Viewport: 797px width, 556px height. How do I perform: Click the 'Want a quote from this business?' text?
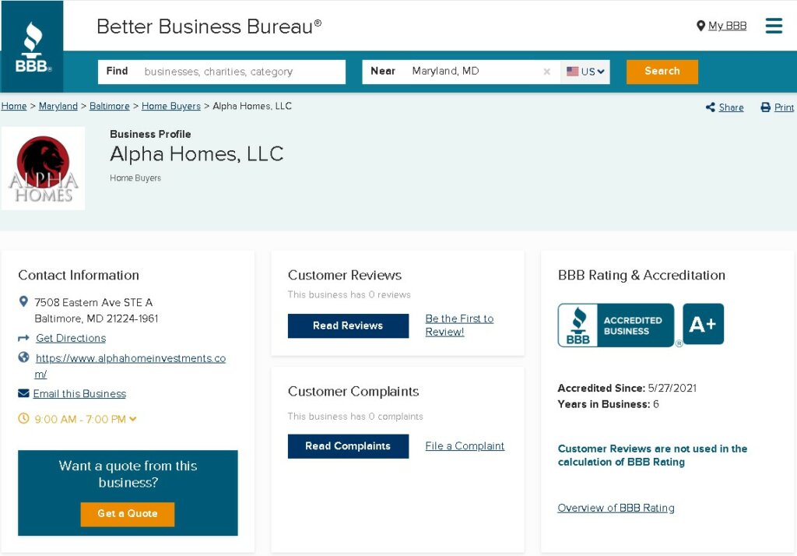(x=128, y=474)
